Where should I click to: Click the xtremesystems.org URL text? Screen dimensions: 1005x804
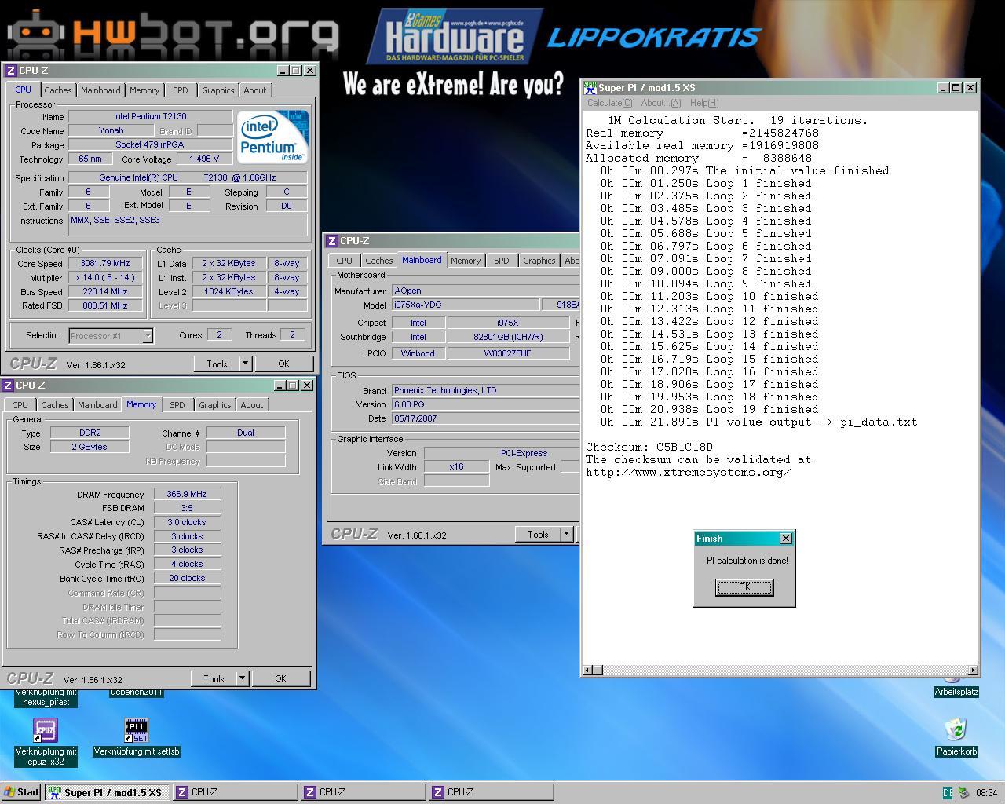689,473
